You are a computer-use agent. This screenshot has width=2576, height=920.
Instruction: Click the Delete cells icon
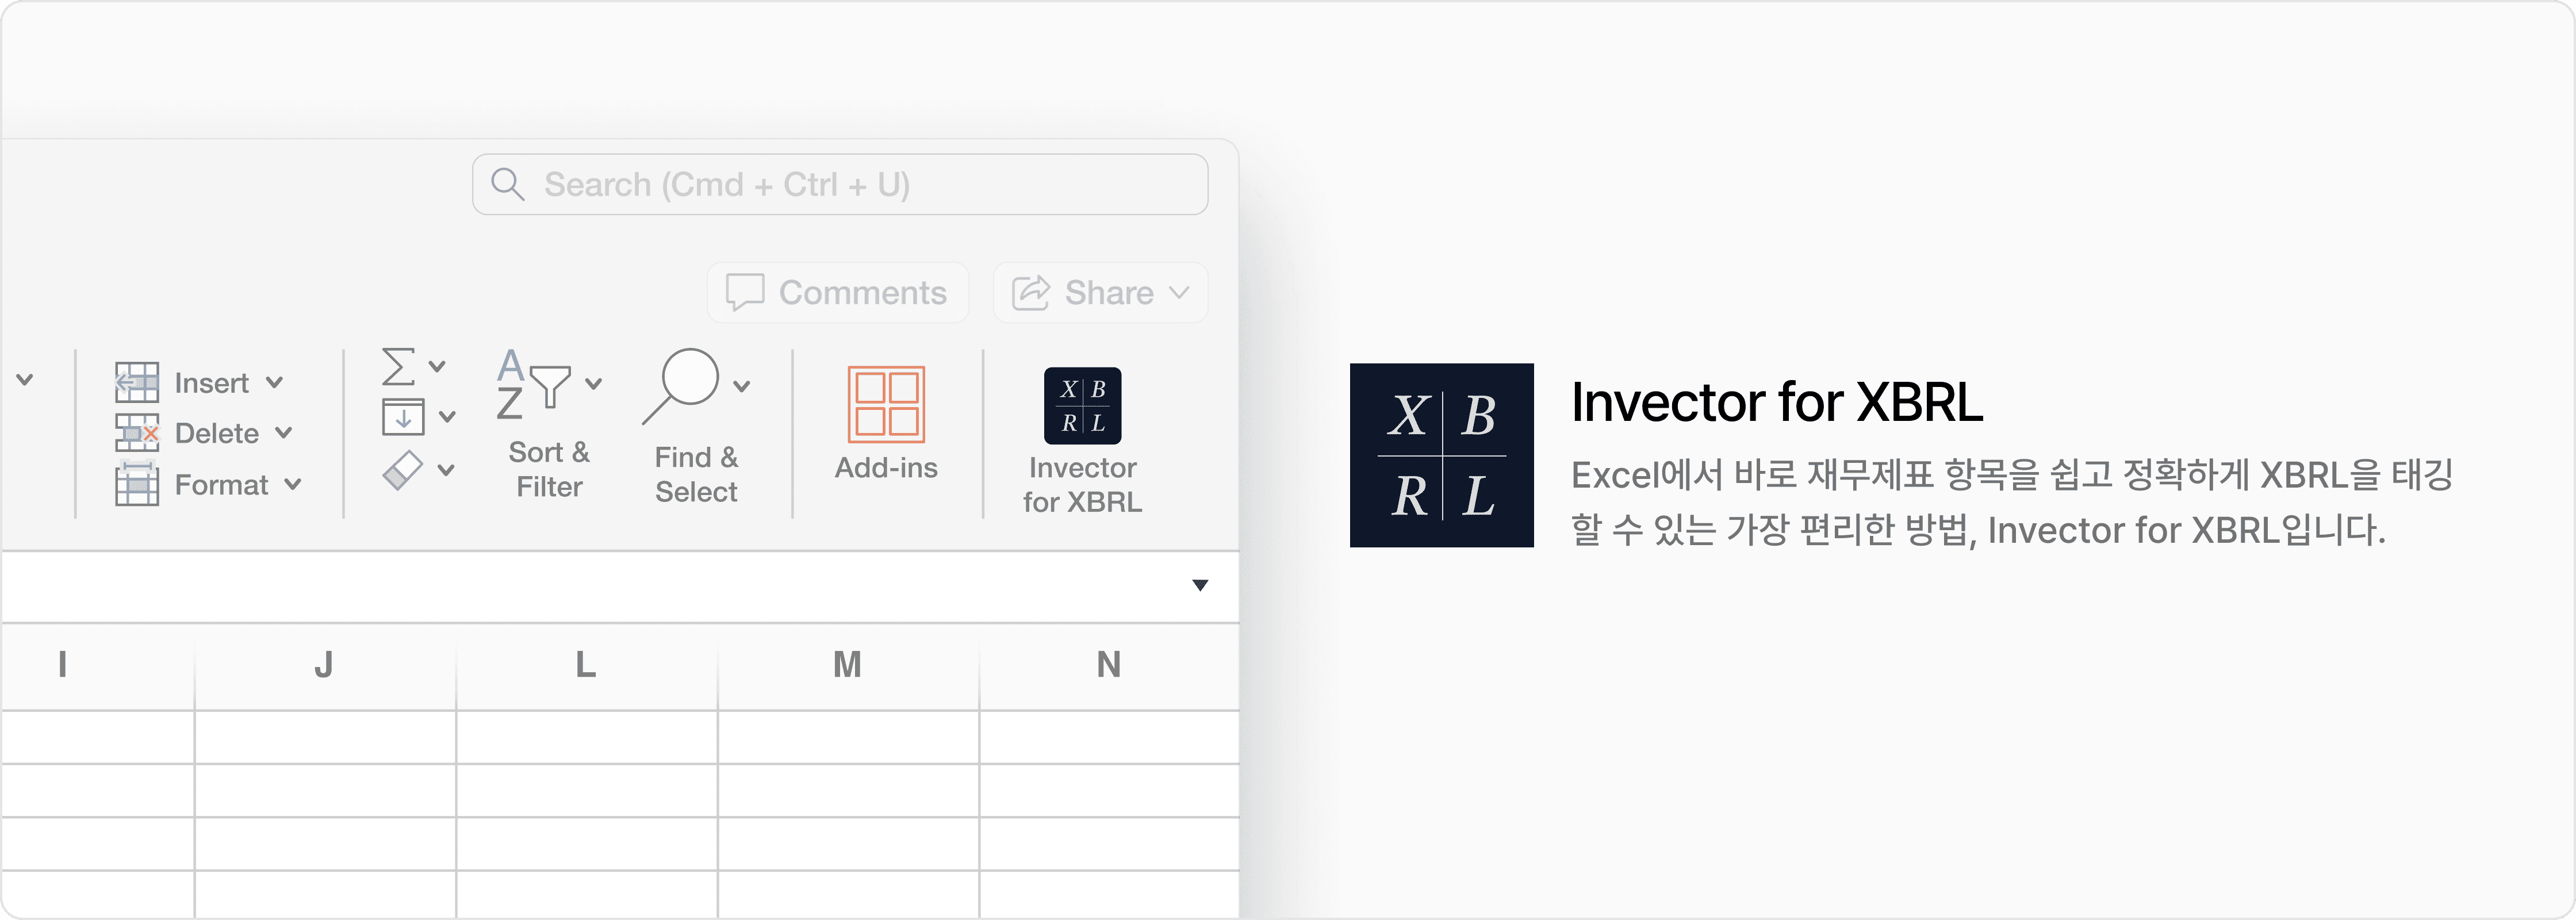(137, 433)
